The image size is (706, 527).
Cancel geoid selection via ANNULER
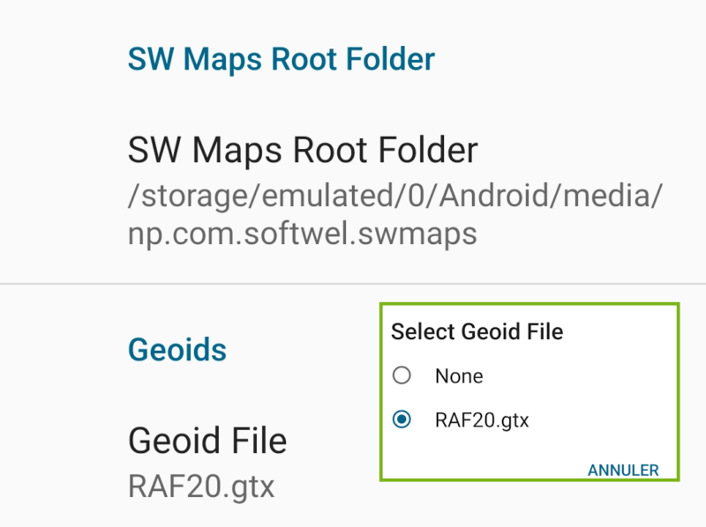click(623, 470)
